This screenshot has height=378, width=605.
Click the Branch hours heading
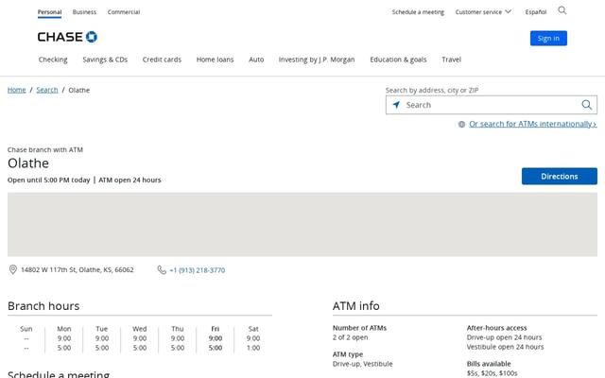pyautogui.click(x=43, y=306)
